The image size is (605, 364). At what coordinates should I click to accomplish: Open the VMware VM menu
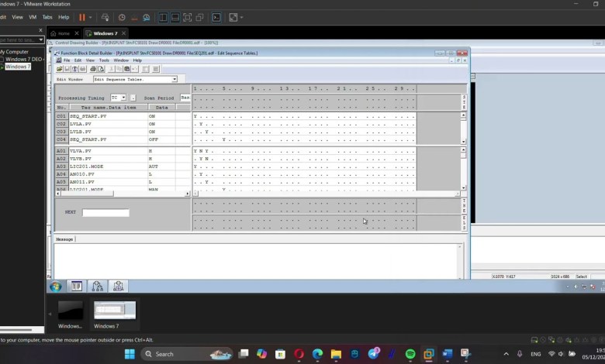pos(33,17)
